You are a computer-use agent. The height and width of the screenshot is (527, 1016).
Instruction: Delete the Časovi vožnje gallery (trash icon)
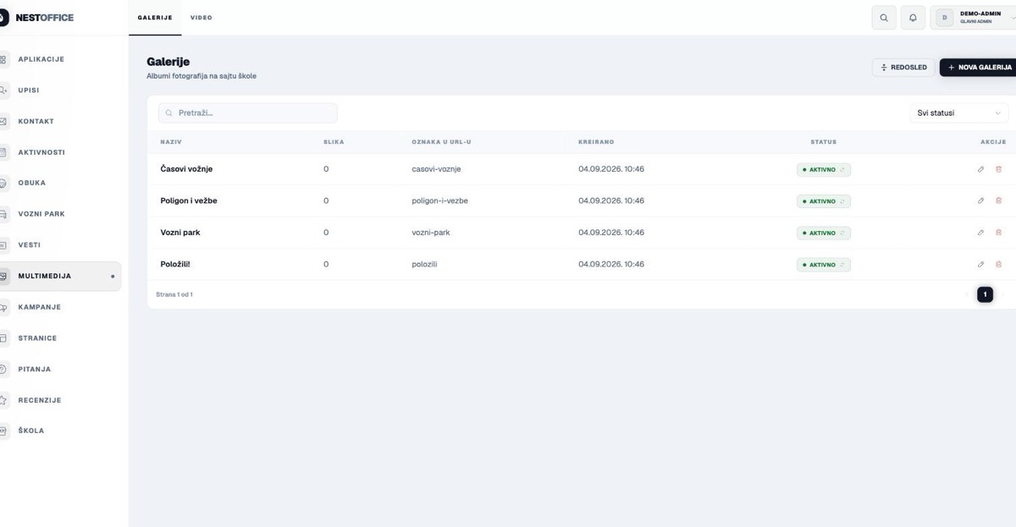[x=998, y=169]
